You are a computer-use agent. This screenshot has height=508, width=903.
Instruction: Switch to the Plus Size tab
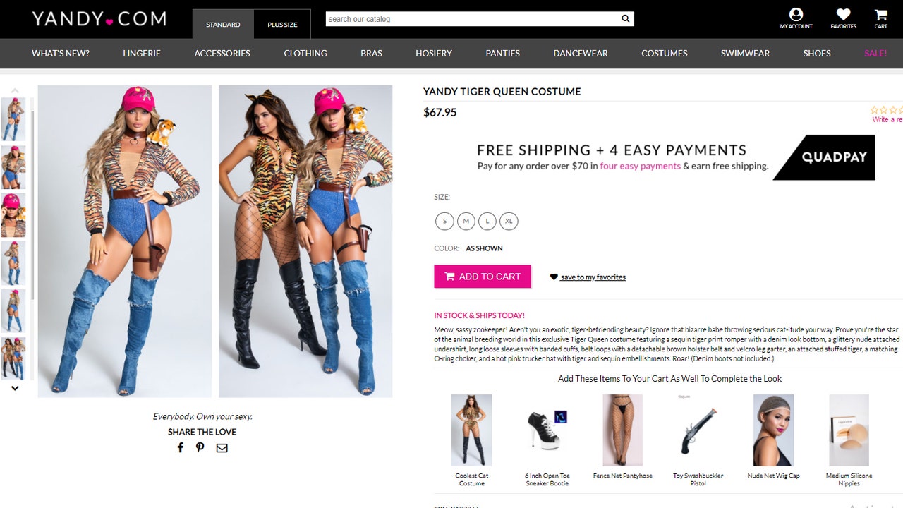(282, 25)
